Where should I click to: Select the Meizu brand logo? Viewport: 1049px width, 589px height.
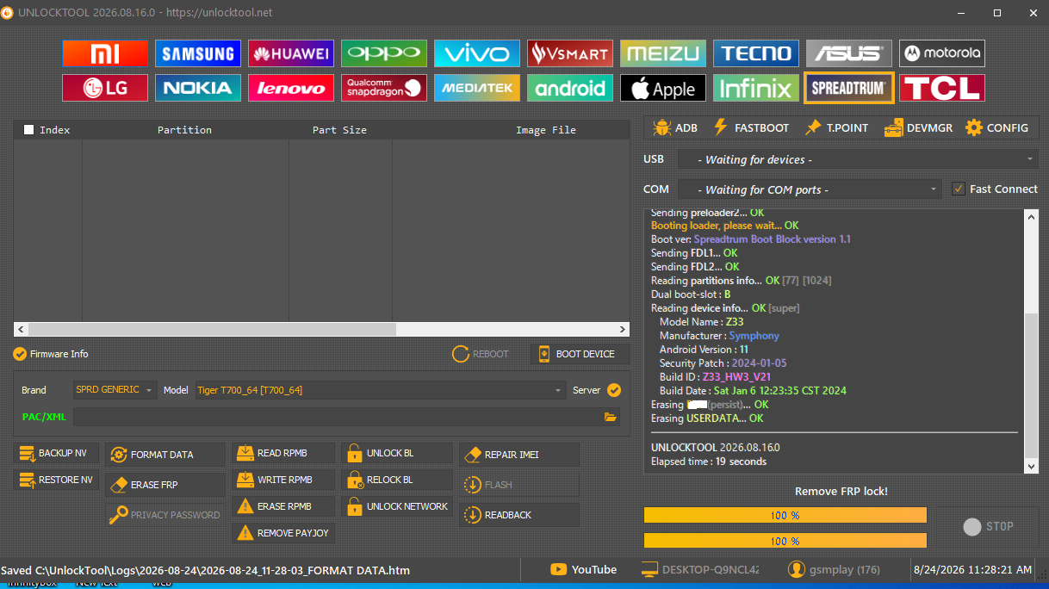coord(663,53)
